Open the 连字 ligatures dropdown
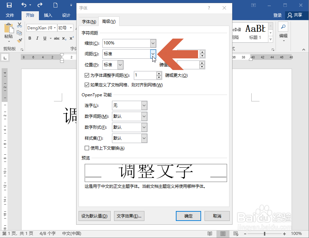This screenshot has width=309, height=238. [x=144, y=106]
